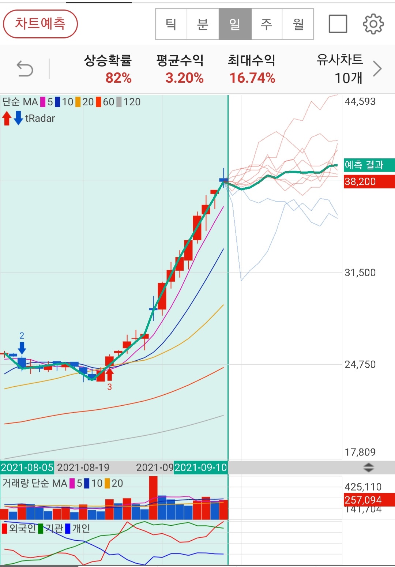Image resolution: width=395 pixels, height=567 pixels.
Task: Tap the 425,110 volume axis label
Action: [x=363, y=487]
